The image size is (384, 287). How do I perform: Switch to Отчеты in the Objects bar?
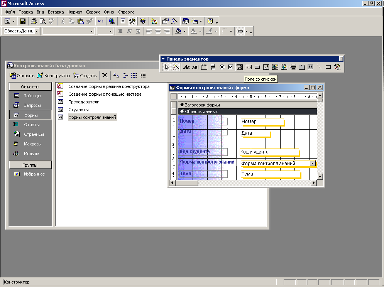point(30,125)
